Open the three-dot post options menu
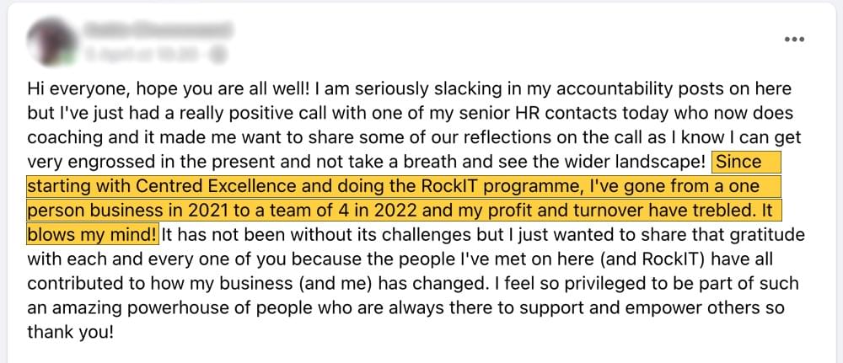This screenshot has height=363, width=843. (x=793, y=40)
